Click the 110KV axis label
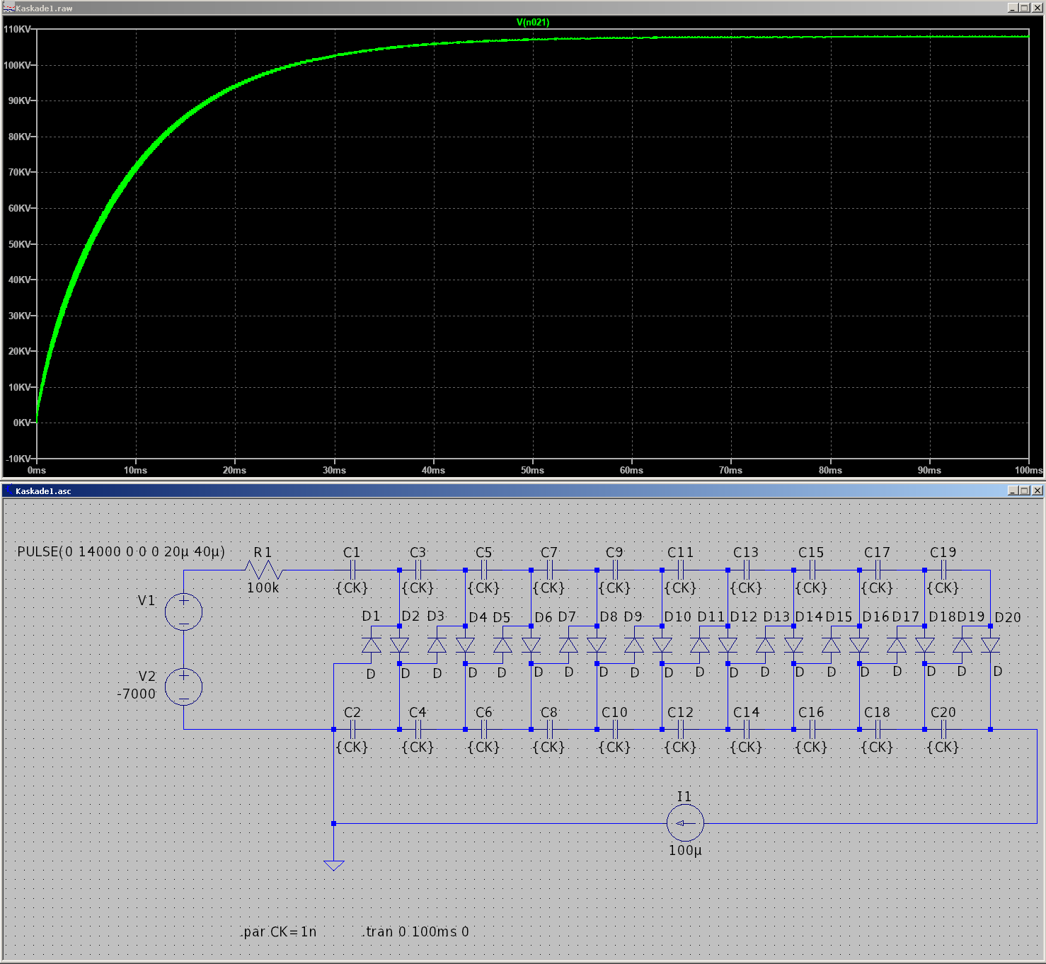This screenshot has width=1046, height=964. [x=17, y=29]
